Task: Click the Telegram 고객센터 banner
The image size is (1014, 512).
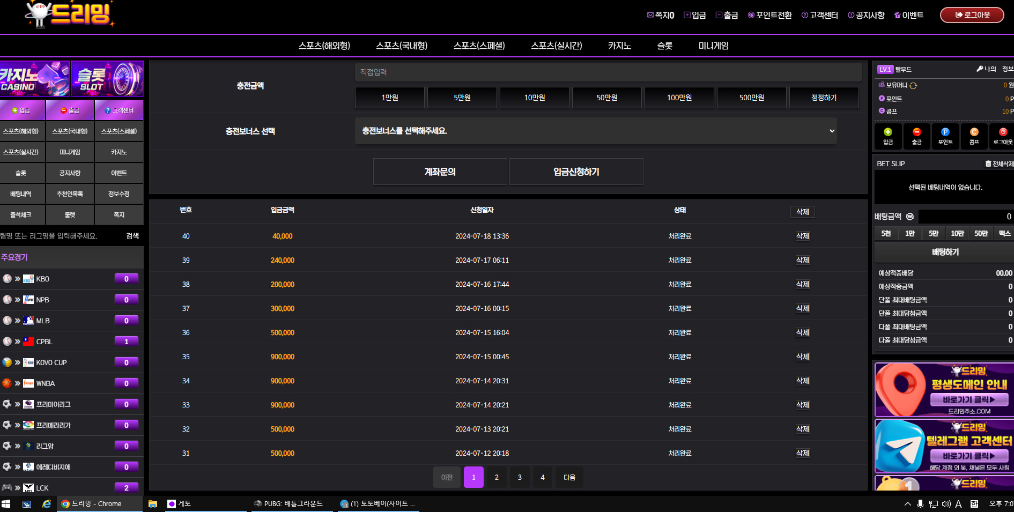Action: click(x=944, y=446)
